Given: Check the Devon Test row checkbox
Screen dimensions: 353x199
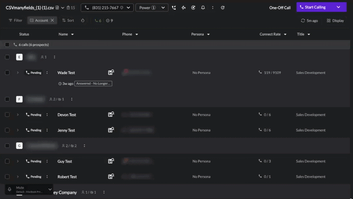Looking at the screenshot, I should tap(7, 115).
